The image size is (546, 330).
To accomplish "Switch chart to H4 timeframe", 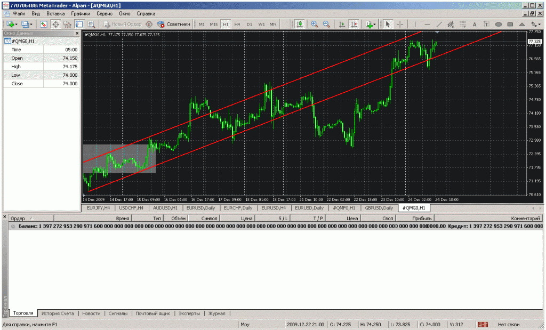I will click(237, 25).
